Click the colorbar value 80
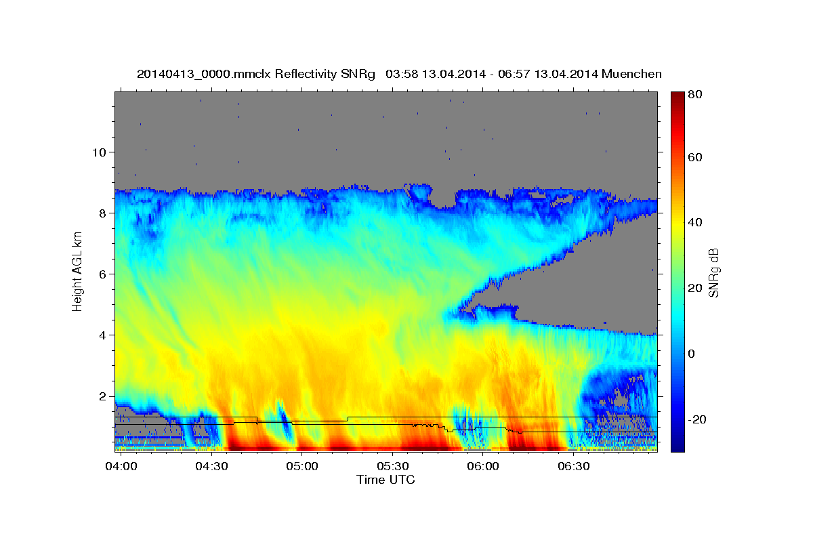The image size is (813, 542). pos(696,96)
